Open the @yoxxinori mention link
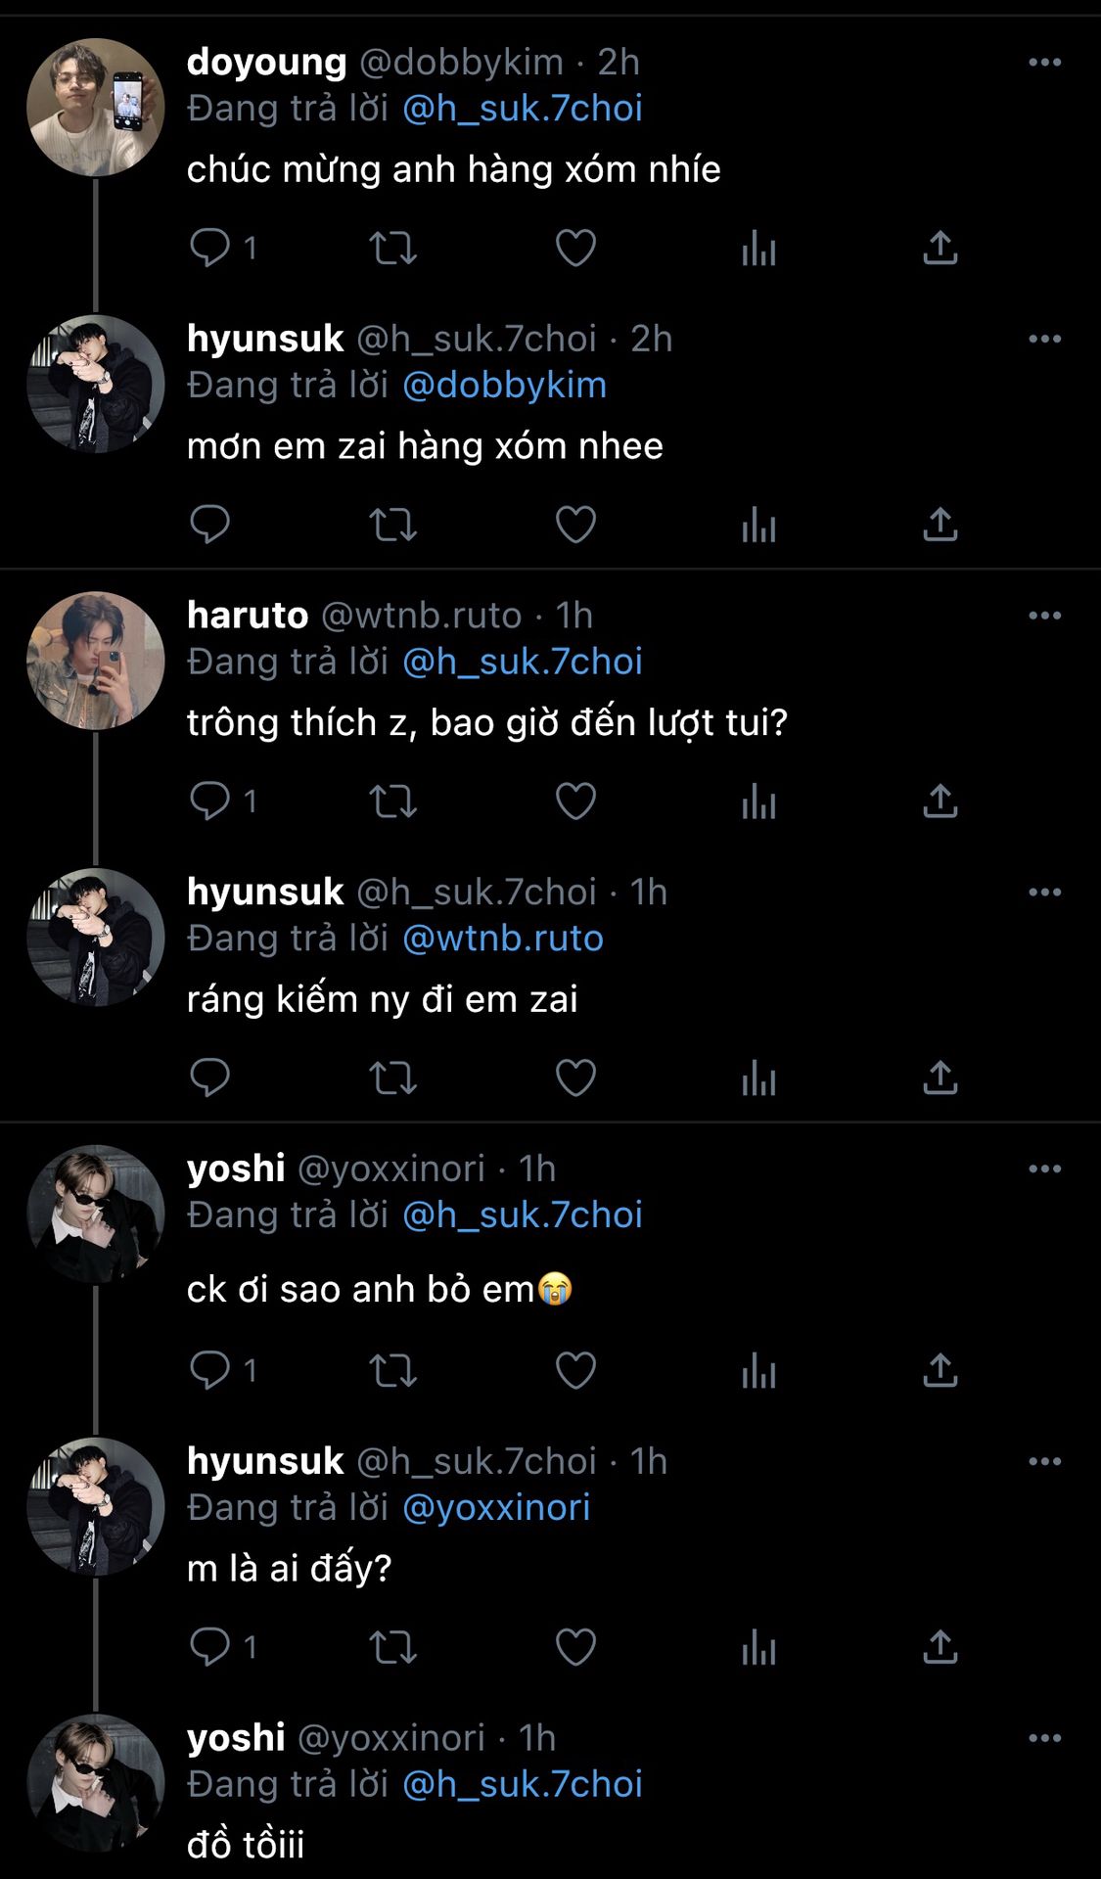Viewport: 1101px width, 1879px height. coord(496,1508)
